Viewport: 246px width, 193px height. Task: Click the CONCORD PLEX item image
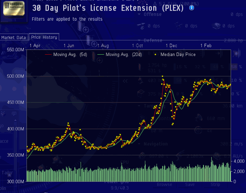point(14,8)
